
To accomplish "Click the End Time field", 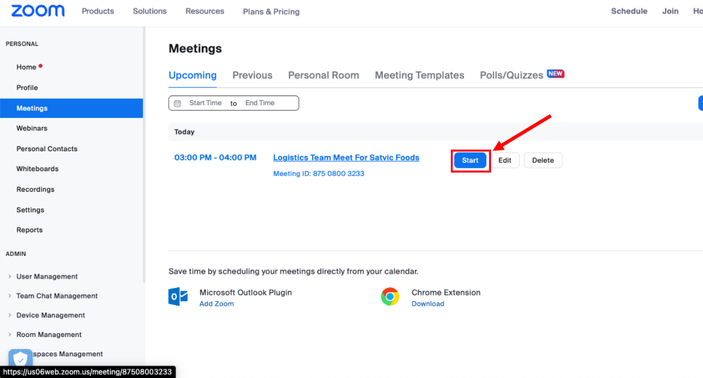I will (x=260, y=103).
